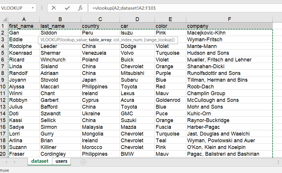Screen dimensions: 282x173
Task: Select row 20 header
Action: pos(4,154)
